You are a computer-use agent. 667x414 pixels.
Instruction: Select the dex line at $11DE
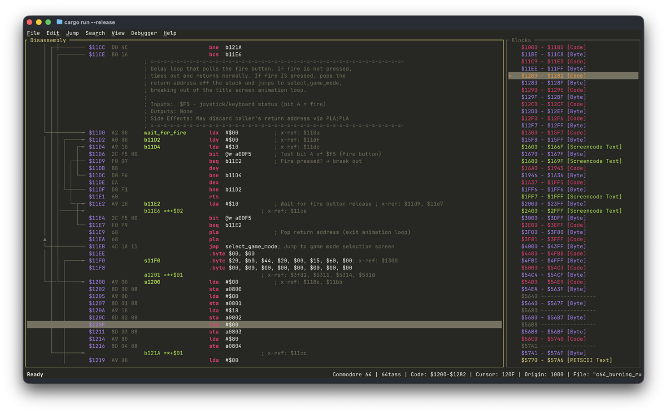264,182
